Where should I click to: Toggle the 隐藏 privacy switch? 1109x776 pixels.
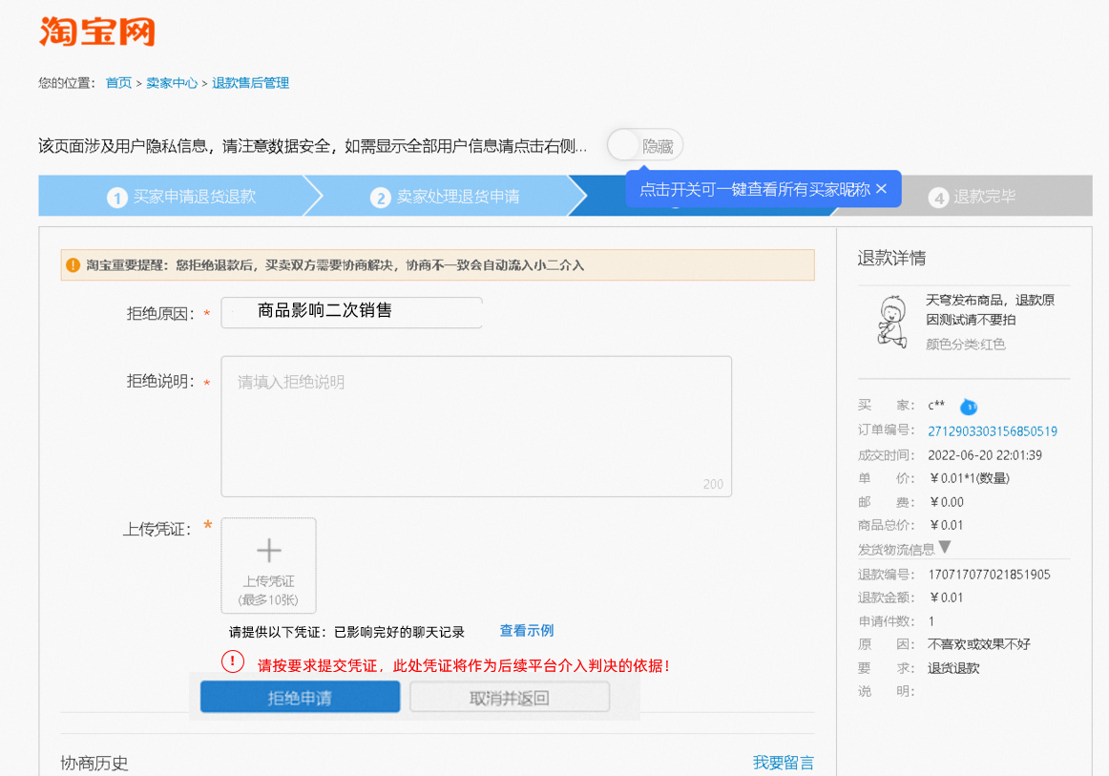[x=643, y=144]
